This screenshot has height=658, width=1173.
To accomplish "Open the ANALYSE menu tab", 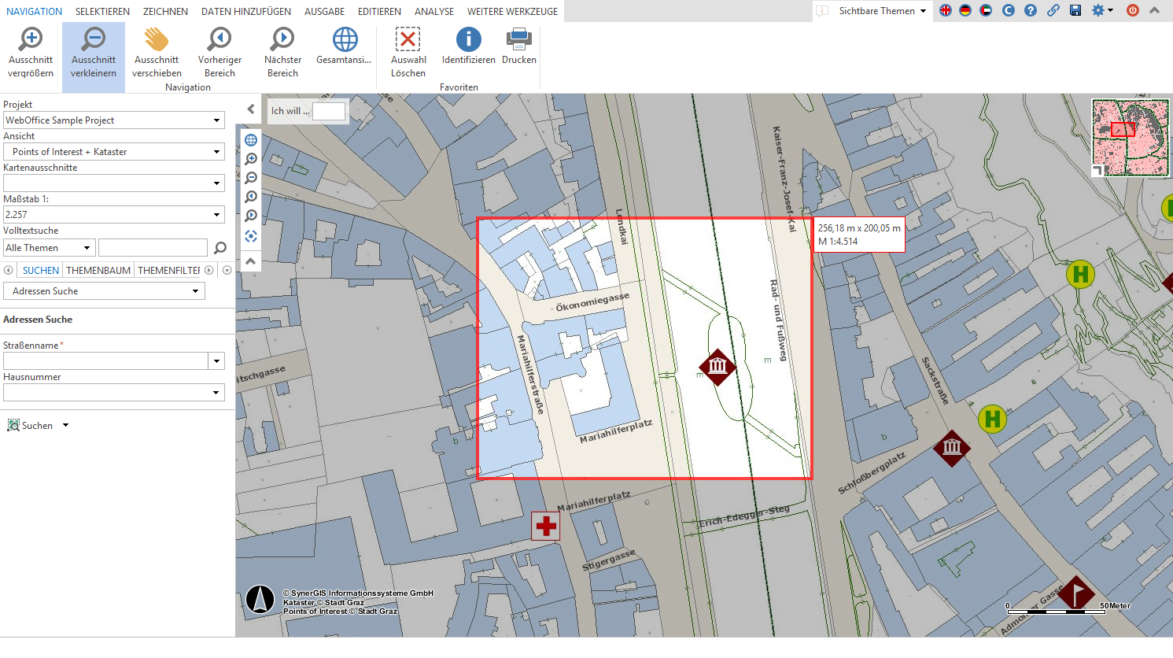I will [x=433, y=12].
